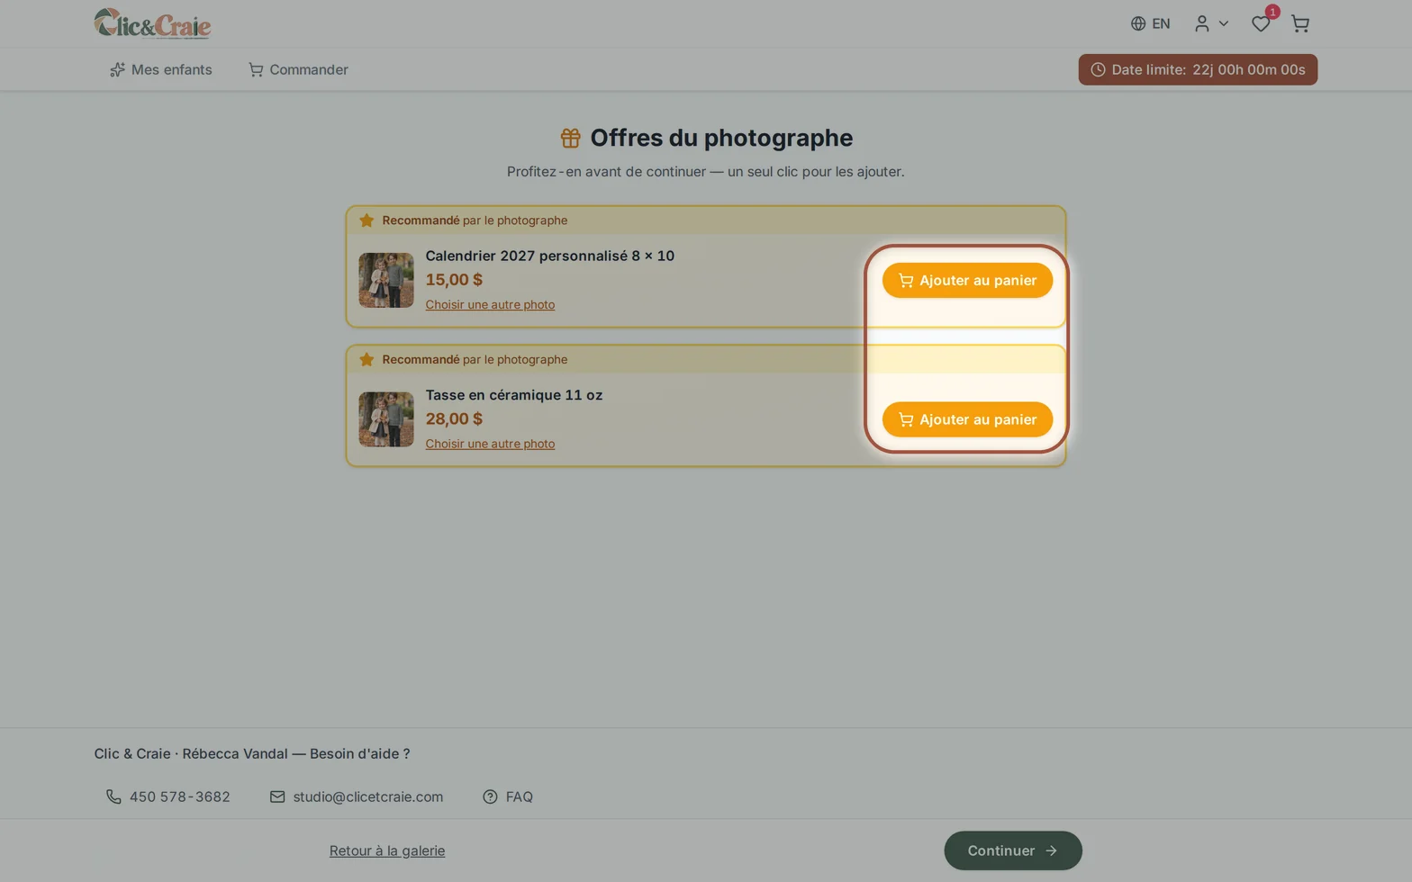The height and width of the screenshot is (882, 1412).
Task: Open the Tasse en céramique photo thumbnail
Action: pyautogui.click(x=386, y=419)
